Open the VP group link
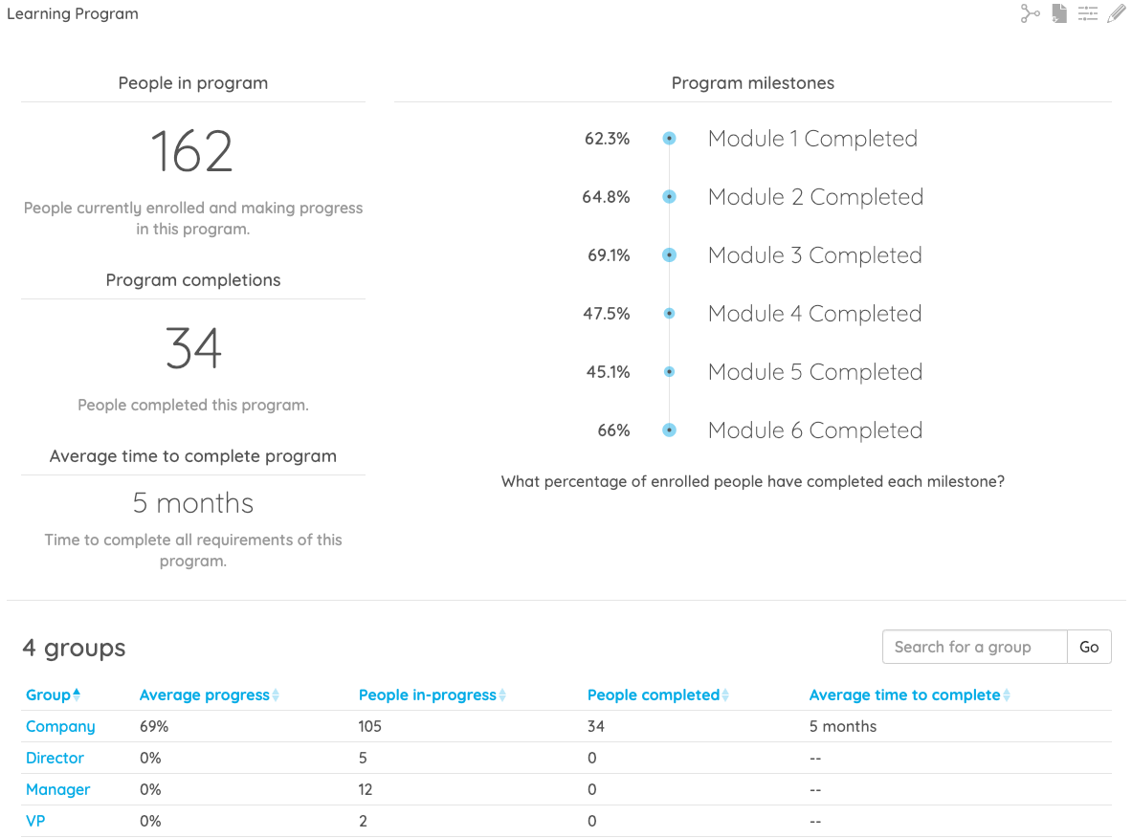The width and height of the screenshot is (1132, 838). [35, 822]
